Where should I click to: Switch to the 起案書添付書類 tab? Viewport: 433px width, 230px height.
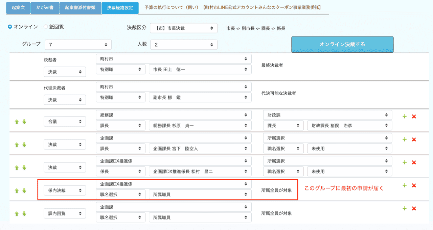(x=80, y=7)
